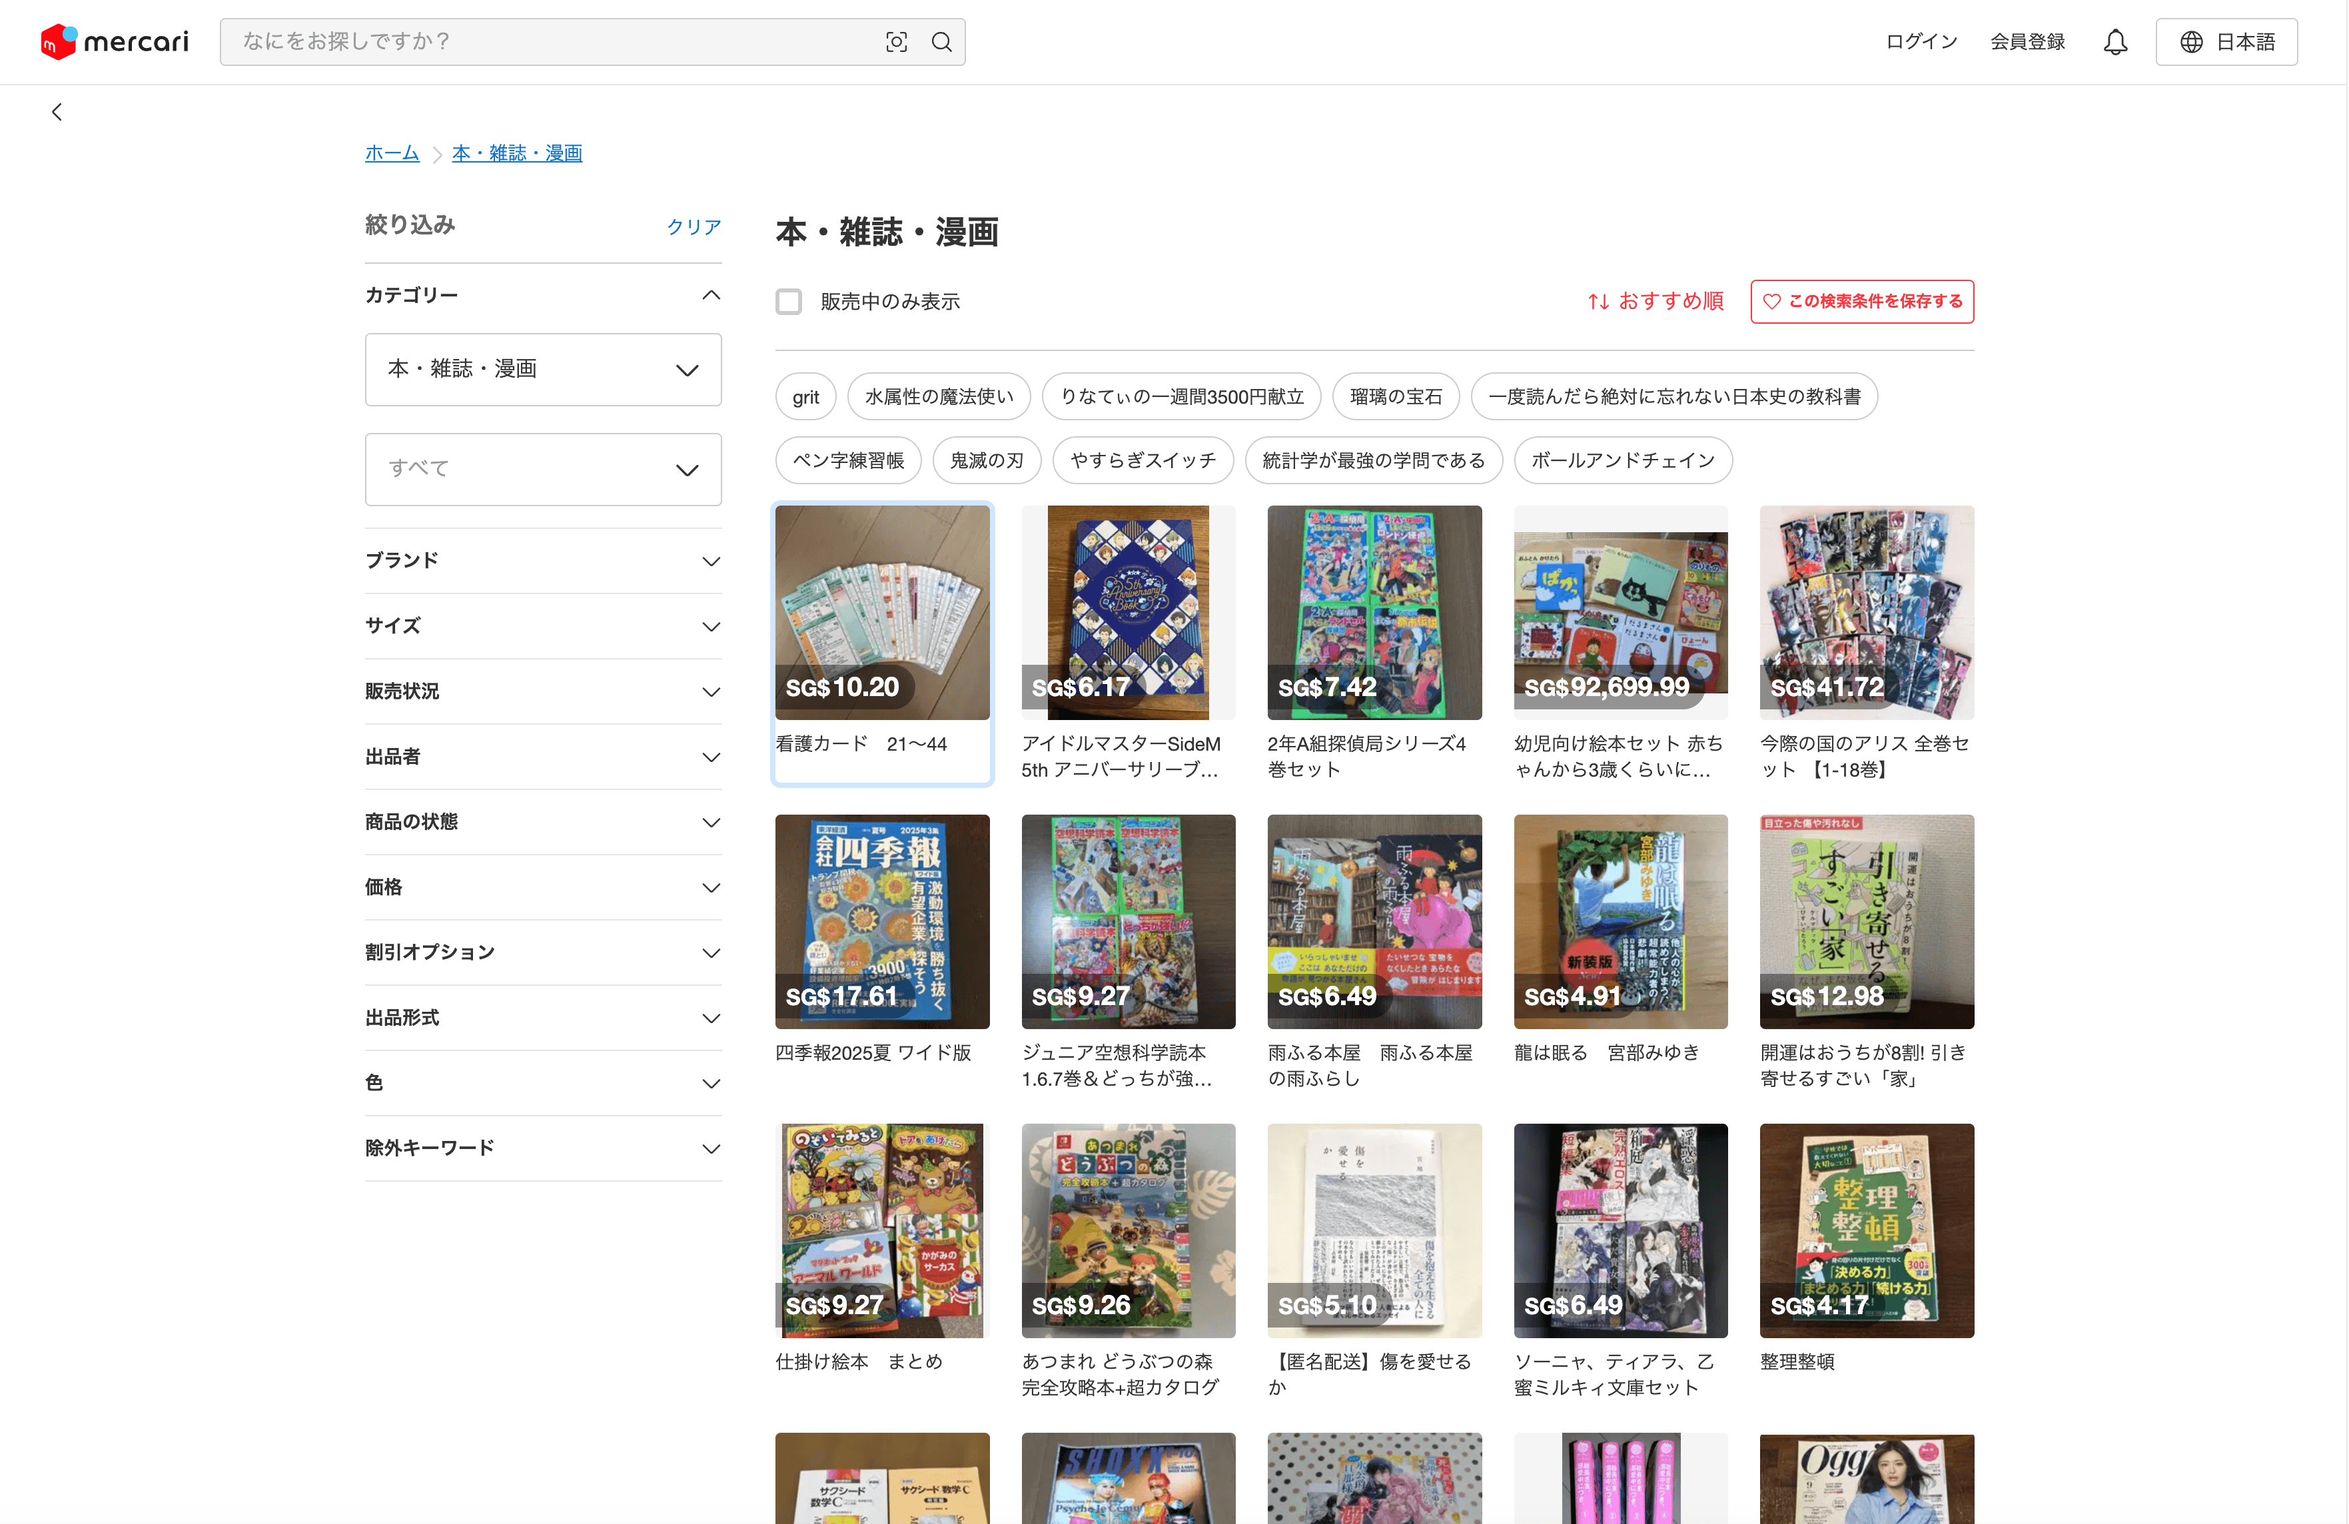
Task: Open image search camera icon
Action: 896,41
